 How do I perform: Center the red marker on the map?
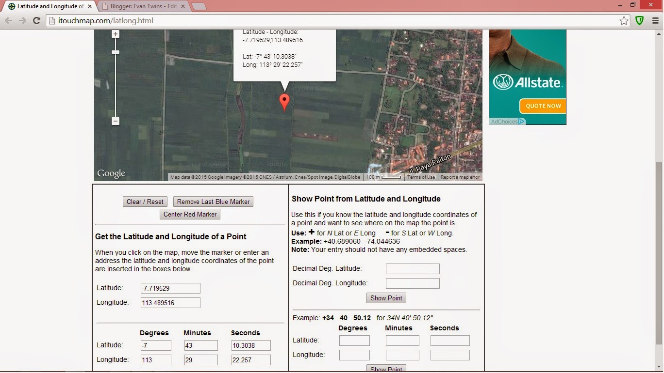(x=190, y=214)
